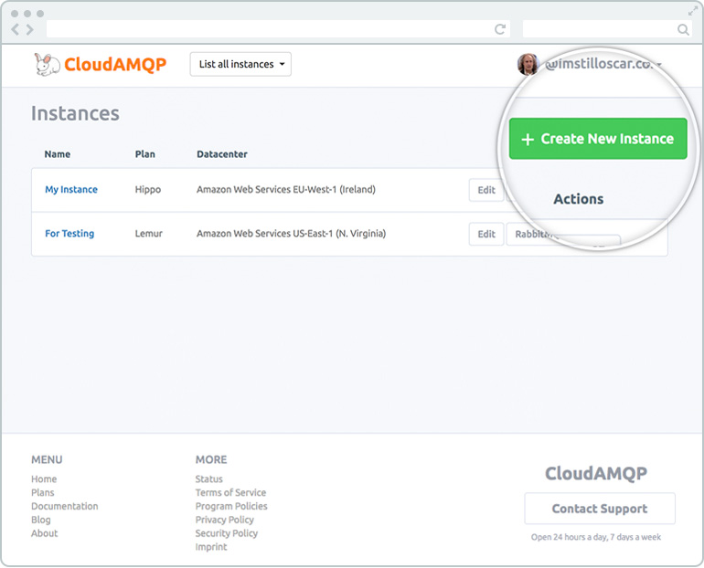Edit the For Testing row

coord(486,234)
